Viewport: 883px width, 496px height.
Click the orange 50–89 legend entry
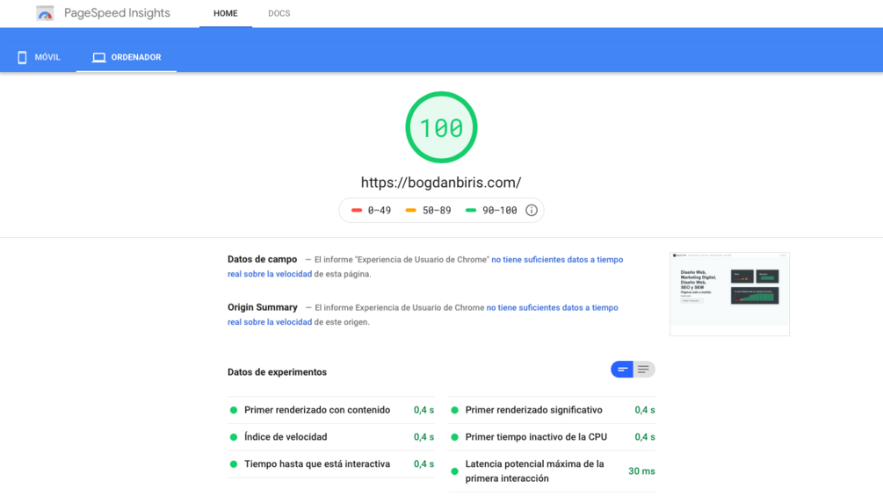pos(428,211)
